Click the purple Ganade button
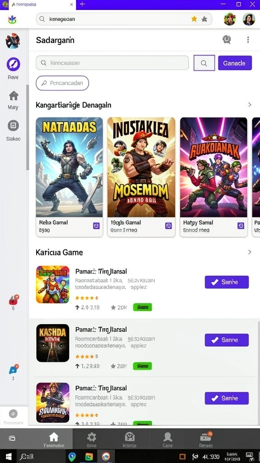This screenshot has width=260, height=463. (235, 63)
